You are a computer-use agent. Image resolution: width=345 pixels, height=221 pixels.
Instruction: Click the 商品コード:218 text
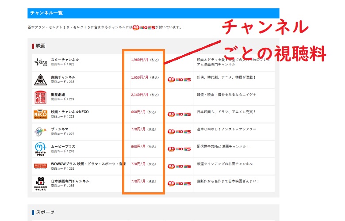[x=62, y=82]
